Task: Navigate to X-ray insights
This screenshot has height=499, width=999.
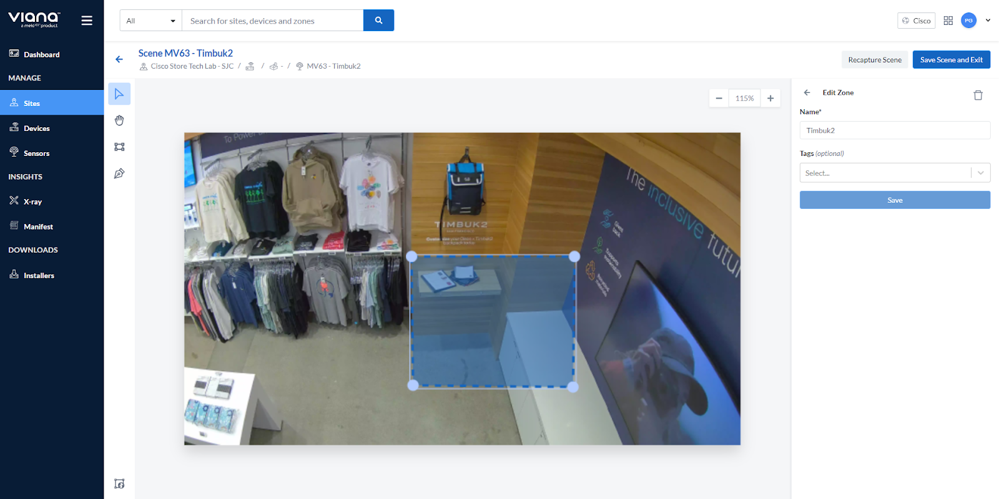Action: [32, 201]
